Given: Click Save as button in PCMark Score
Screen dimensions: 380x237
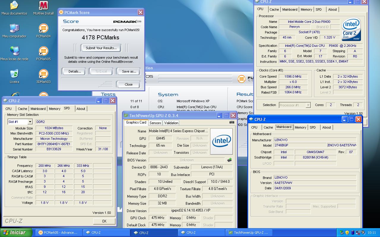Looking at the screenshot, I should click(x=129, y=71).
